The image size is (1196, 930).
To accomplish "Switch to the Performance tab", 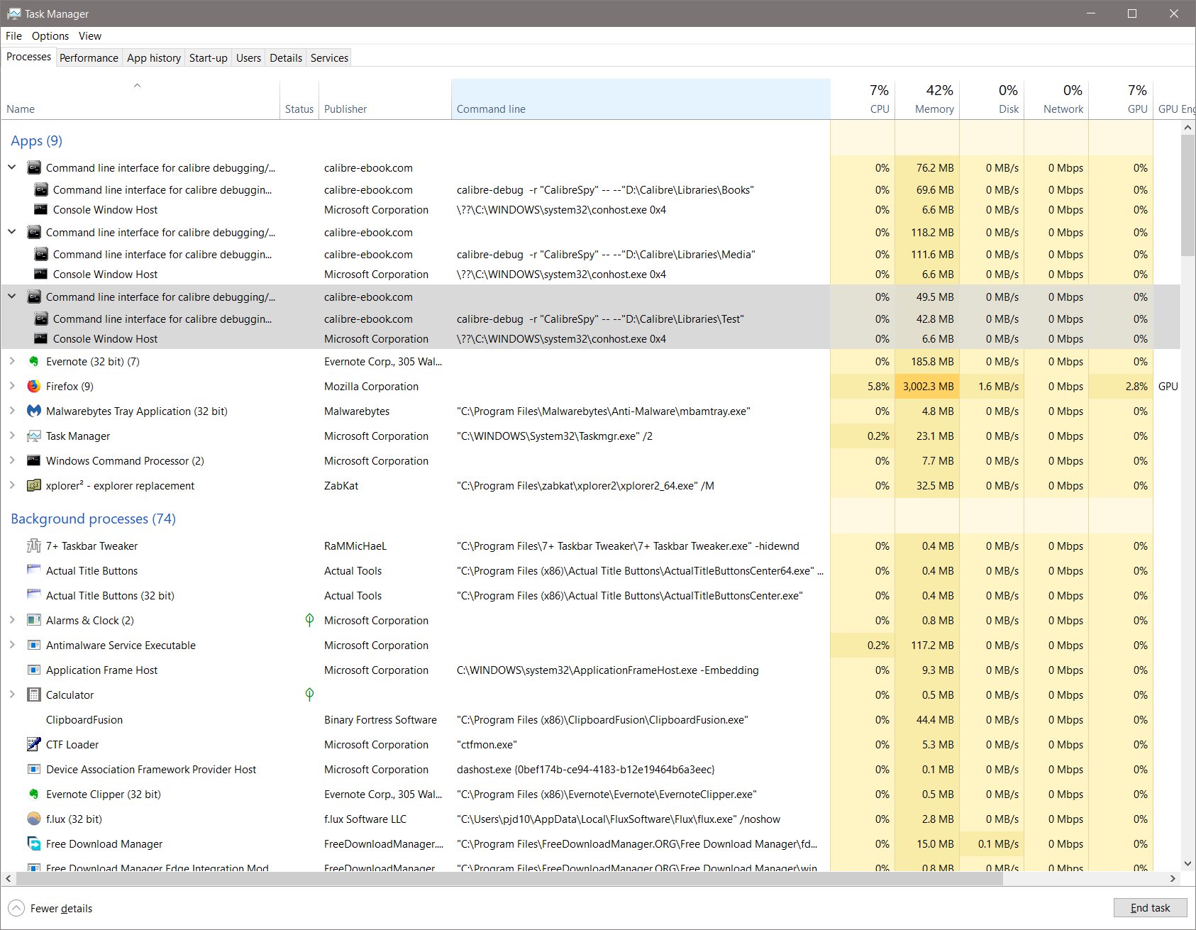I will [89, 58].
